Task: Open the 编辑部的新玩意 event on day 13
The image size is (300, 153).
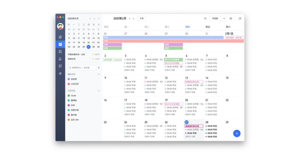Action: (194, 82)
